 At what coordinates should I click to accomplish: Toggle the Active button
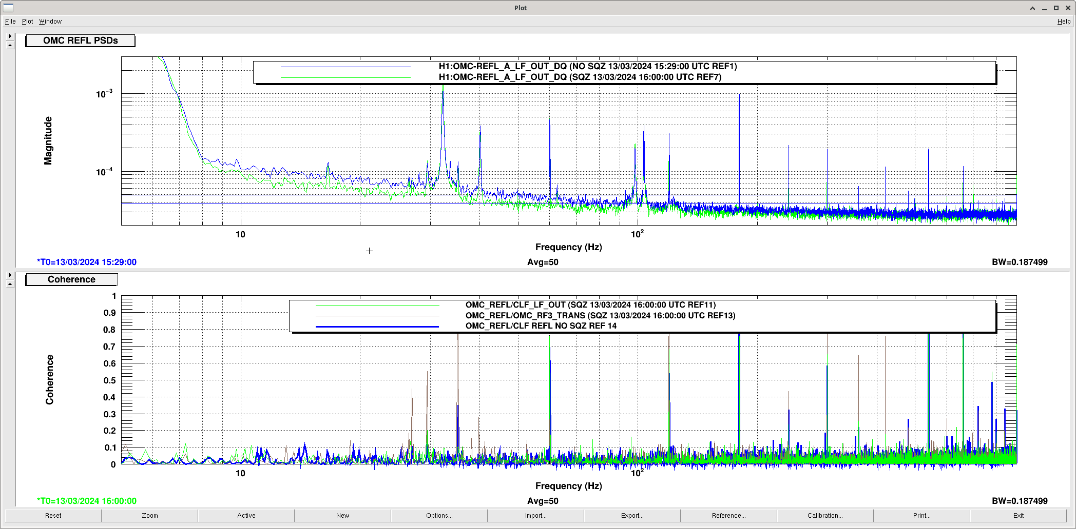[246, 516]
